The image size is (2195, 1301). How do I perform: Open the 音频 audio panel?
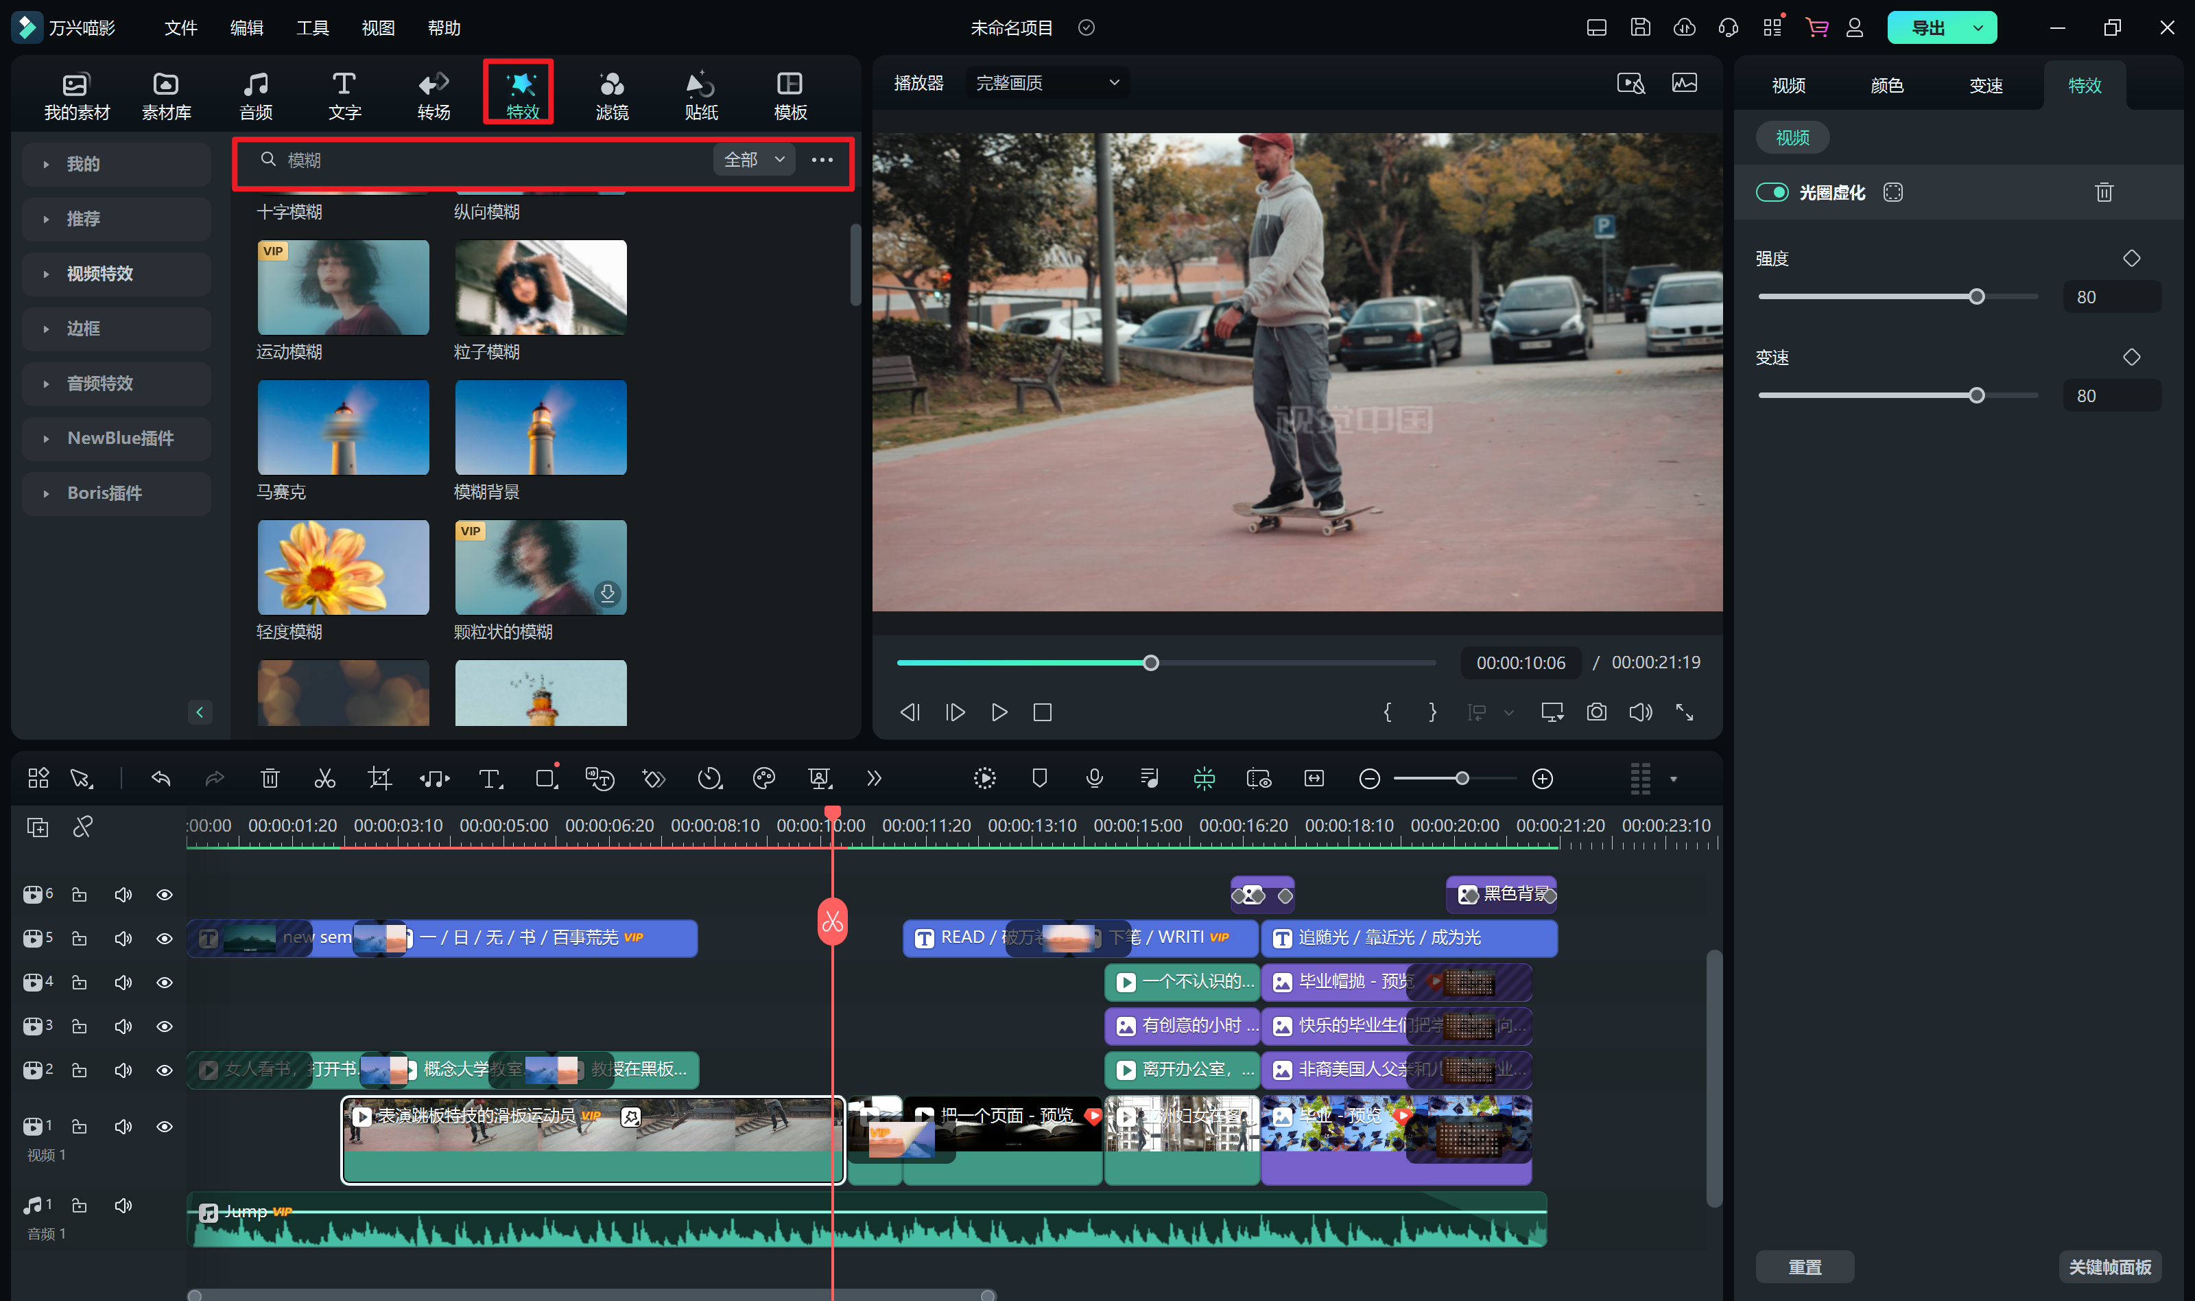click(x=256, y=95)
